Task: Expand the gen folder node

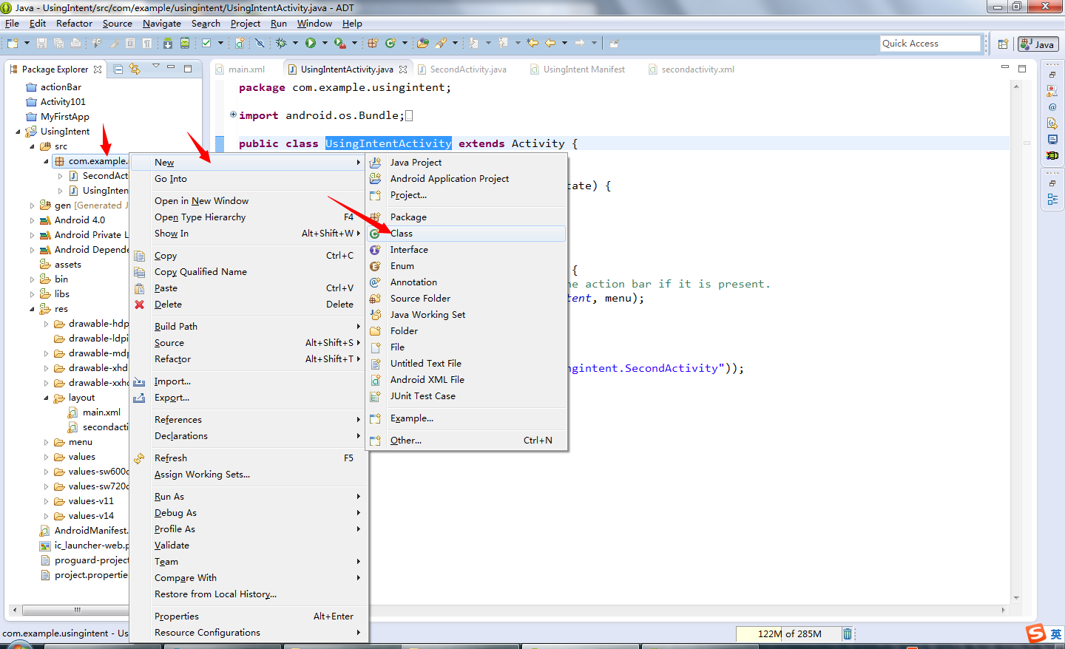Action: tap(33, 205)
